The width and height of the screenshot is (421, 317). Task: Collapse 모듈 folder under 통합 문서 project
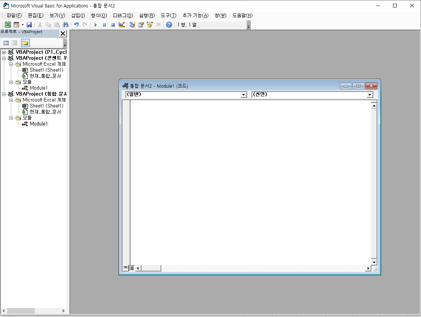tap(11, 118)
